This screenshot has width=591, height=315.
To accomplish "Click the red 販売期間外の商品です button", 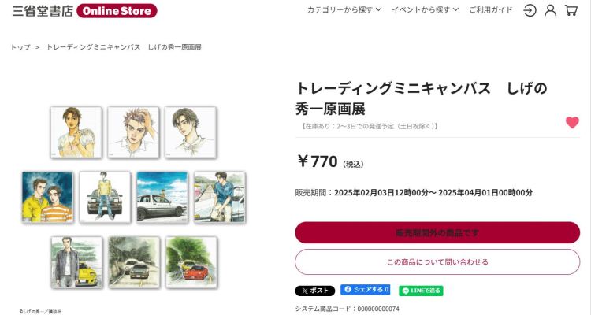I will 437,232.
